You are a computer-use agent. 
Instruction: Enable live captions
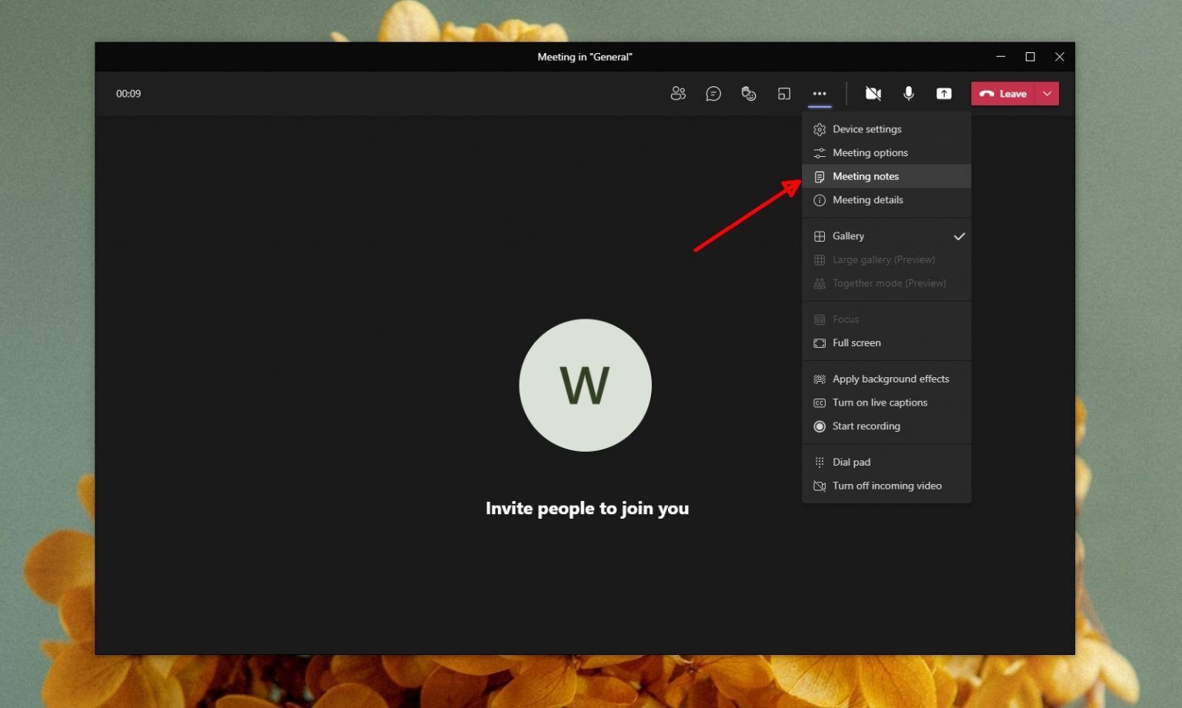click(880, 402)
